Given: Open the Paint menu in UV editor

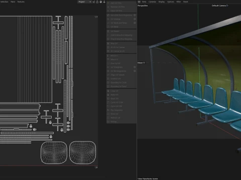Looking at the screenshot, I should pos(13,1).
